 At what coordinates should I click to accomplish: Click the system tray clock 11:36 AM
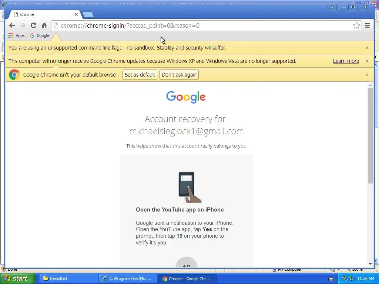click(x=365, y=278)
